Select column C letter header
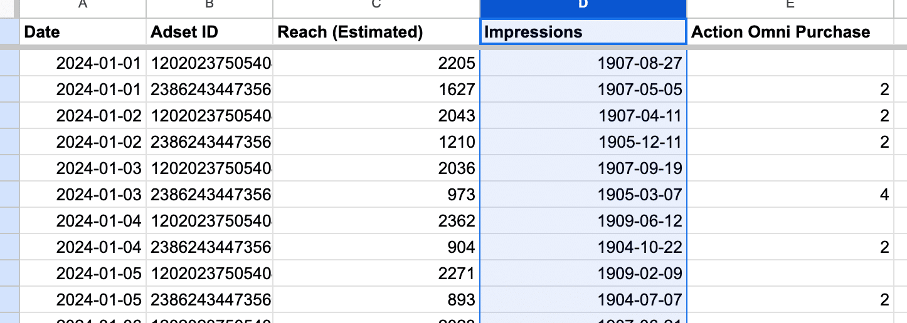 pos(376,6)
